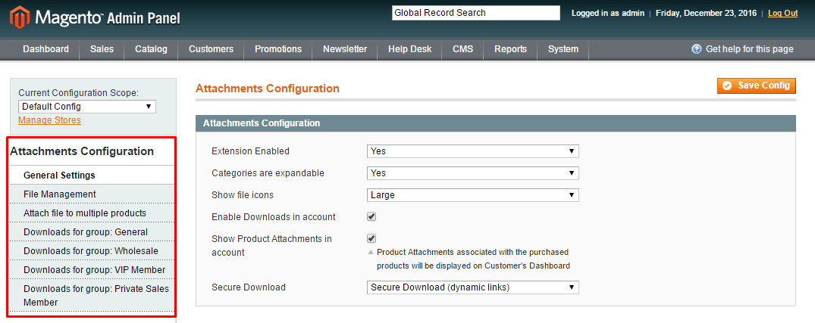Open Downloads for group: Private Sales Member
This screenshot has width=815, height=323.
pyautogui.click(x=92, y=295)
